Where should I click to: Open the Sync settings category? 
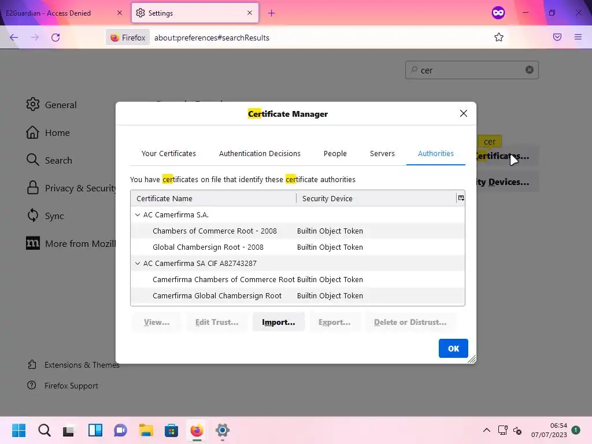[x=45, y=216]
